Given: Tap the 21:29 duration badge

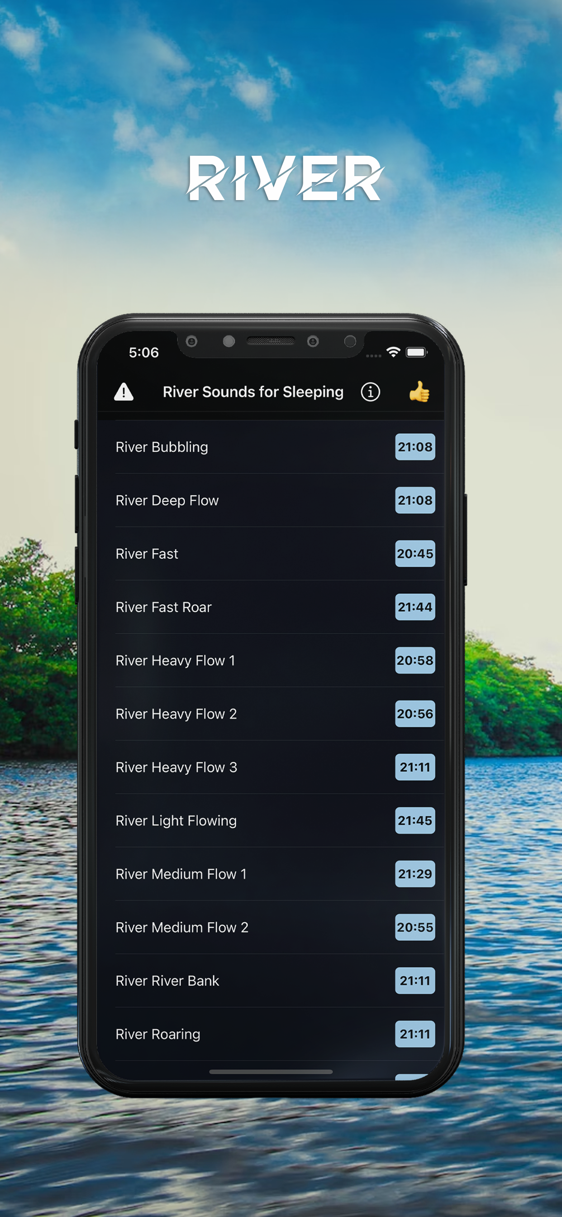Looking at the screenshot, I should [x=414, y=874].
